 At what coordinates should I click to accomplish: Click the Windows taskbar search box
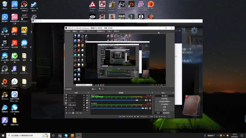point(28,136)
